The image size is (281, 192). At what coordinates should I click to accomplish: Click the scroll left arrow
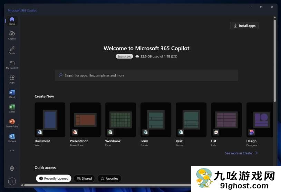(22, 185)
